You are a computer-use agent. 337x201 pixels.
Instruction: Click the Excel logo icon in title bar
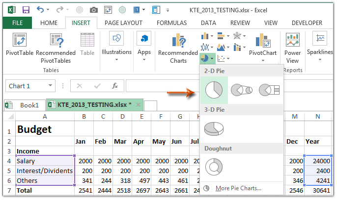click(12, 10)
